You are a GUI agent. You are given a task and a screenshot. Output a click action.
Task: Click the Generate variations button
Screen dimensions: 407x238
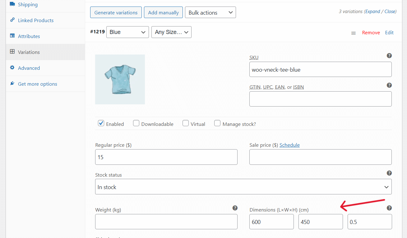point(116,12)
